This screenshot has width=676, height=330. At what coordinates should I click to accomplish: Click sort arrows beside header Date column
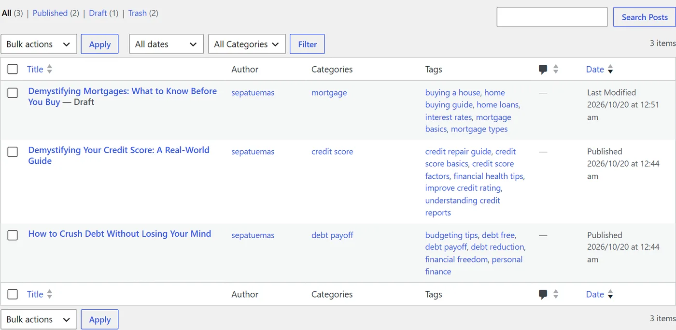pos(610,69)
